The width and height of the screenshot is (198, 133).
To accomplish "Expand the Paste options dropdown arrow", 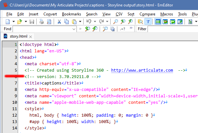I will [x=80, y=22].
